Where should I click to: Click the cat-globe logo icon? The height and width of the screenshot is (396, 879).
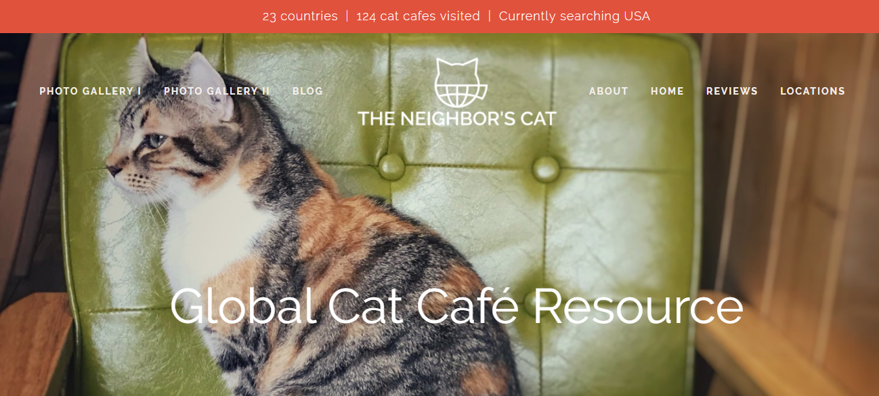point(456,82)
